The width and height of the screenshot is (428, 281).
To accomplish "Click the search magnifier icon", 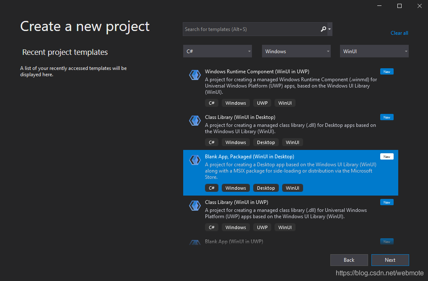I will coord(323,29).
